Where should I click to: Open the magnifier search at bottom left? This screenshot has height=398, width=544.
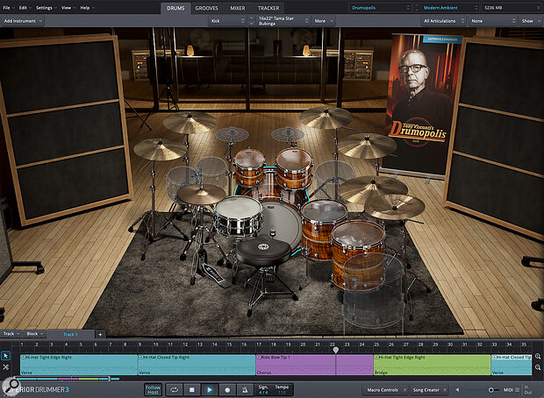11,385
